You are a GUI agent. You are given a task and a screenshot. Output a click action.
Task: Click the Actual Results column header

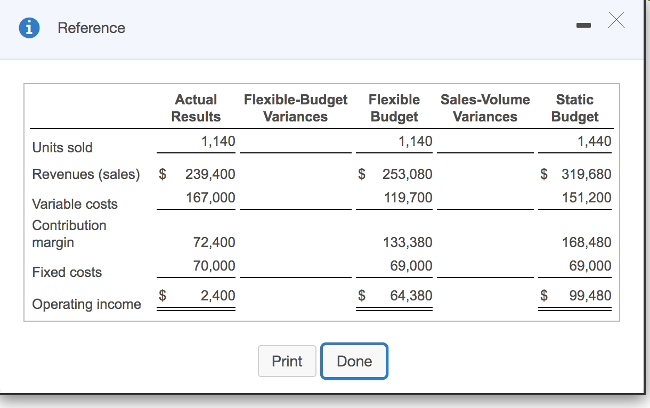pos(196,108)
